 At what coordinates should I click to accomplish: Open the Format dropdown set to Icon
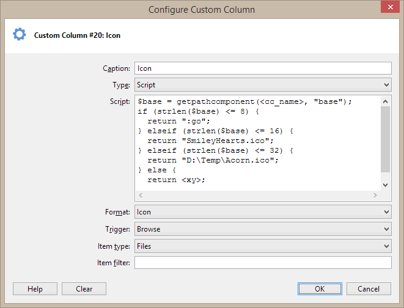click(x=262, y=212)
